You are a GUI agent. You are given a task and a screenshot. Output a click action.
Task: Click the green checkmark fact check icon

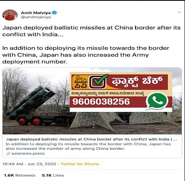(98, 82)
